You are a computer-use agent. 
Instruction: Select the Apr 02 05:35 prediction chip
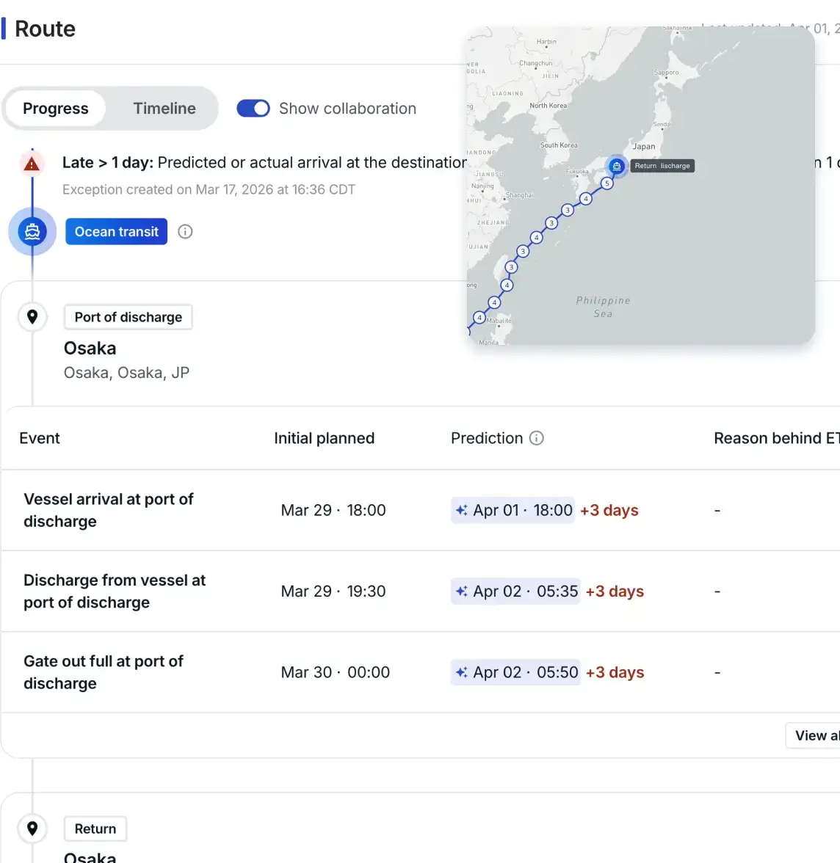coord(515,591)
